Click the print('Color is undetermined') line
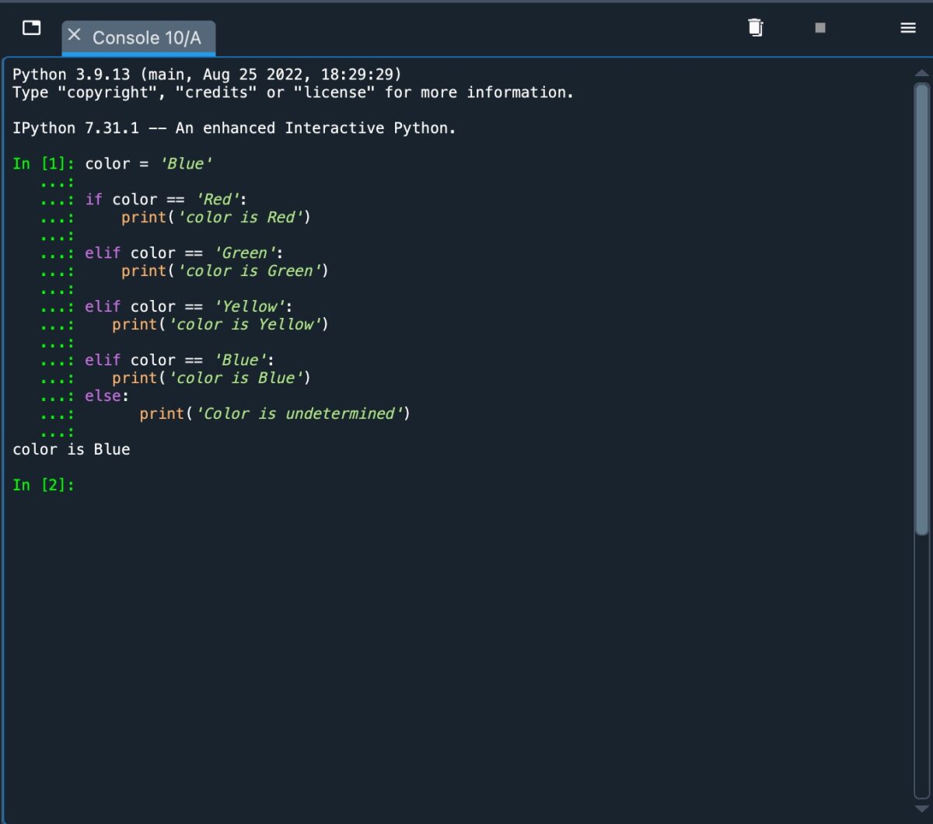 point(274,414)
